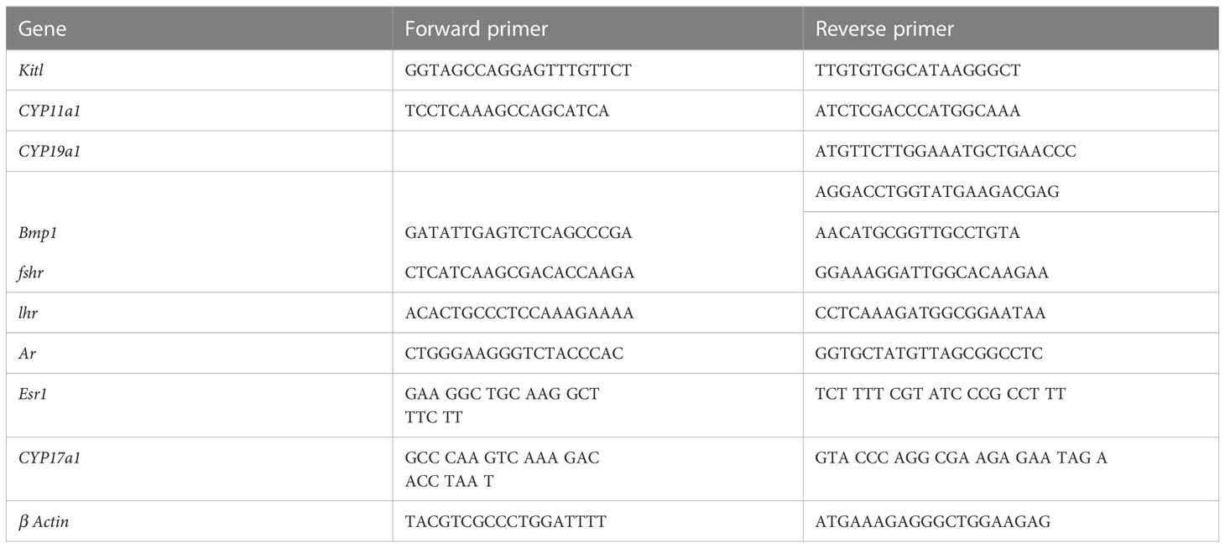Click the Forward primer column header
Viewport: 1225px width, 548px height.
click(x=597, y=29)
